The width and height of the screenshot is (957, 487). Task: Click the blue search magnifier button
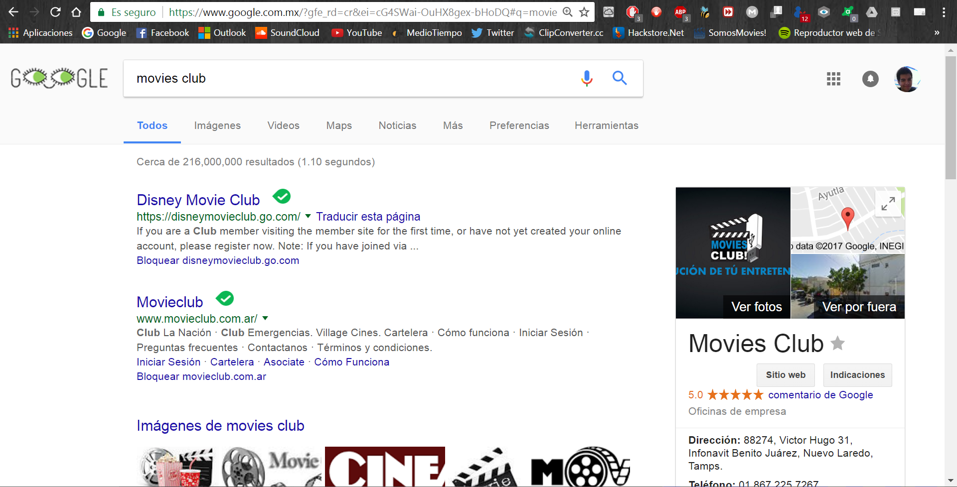[620, 78]
